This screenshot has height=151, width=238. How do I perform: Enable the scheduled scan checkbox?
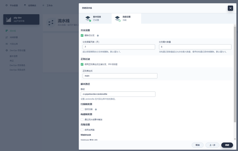click(82, 109)
